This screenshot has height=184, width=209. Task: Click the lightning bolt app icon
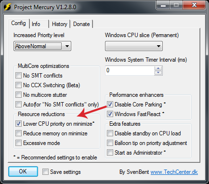tap(7, 7)
